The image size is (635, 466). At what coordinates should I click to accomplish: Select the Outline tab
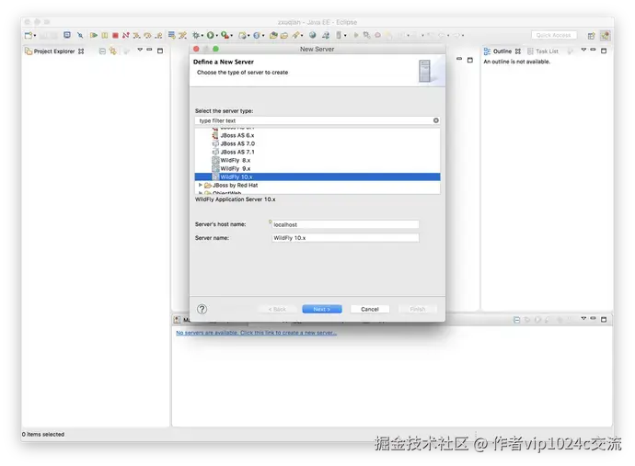pyautogui.click(x=502, y=51)
